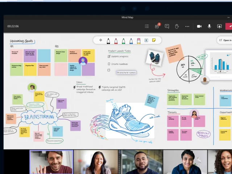Check the Create roadmap checkbox
232x174 pixels.
[109, 64]
